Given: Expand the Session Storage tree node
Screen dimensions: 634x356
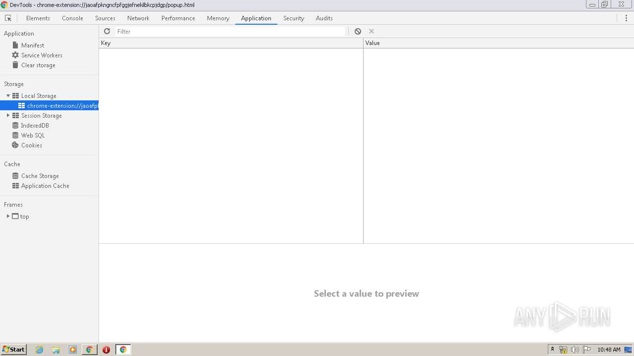Looking at the screenshot, I should pyautogui.click(x=8, y=115).
